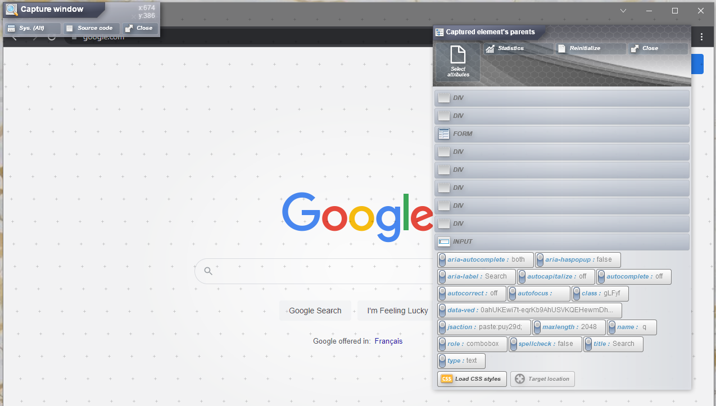The height and width of the screenshot is (406, 716).
Task: Toggle the autocapitalize attribute
Action: pyautogui.click(x=556, y=277)
